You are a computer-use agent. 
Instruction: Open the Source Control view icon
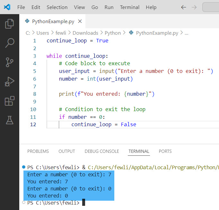pos(10,62)
